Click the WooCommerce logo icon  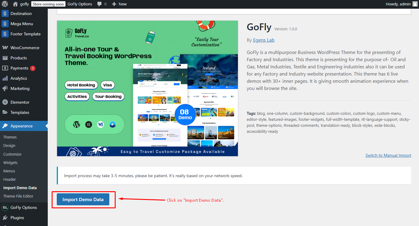5,48
